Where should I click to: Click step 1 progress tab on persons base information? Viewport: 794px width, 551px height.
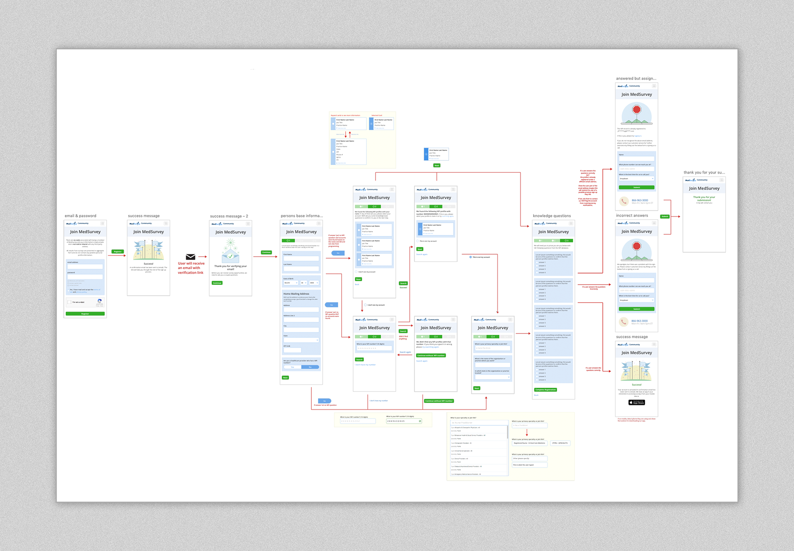(288, 241)
